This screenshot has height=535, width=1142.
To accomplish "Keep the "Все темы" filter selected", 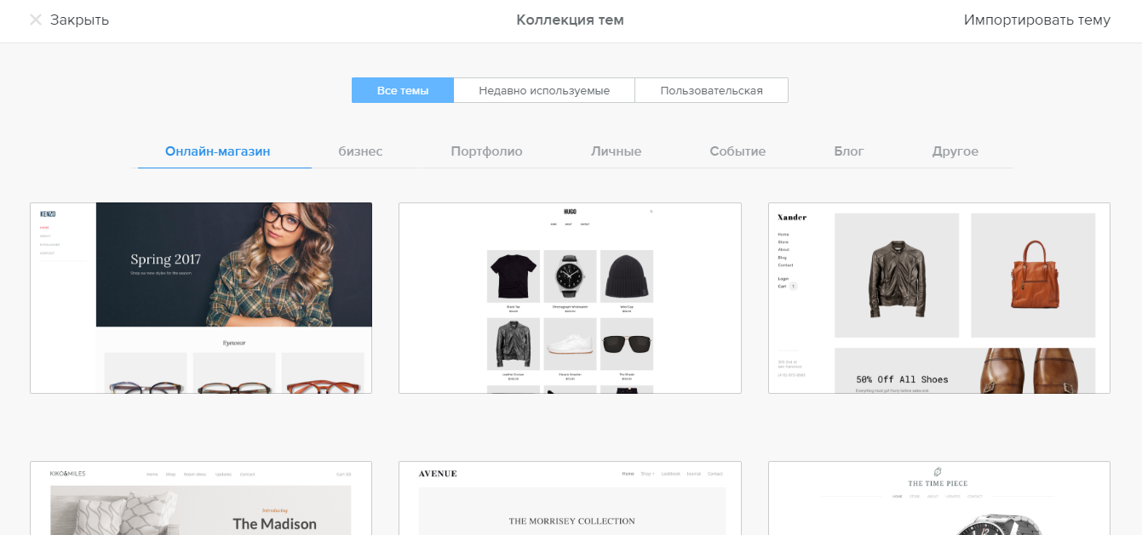I will (402, 89).
